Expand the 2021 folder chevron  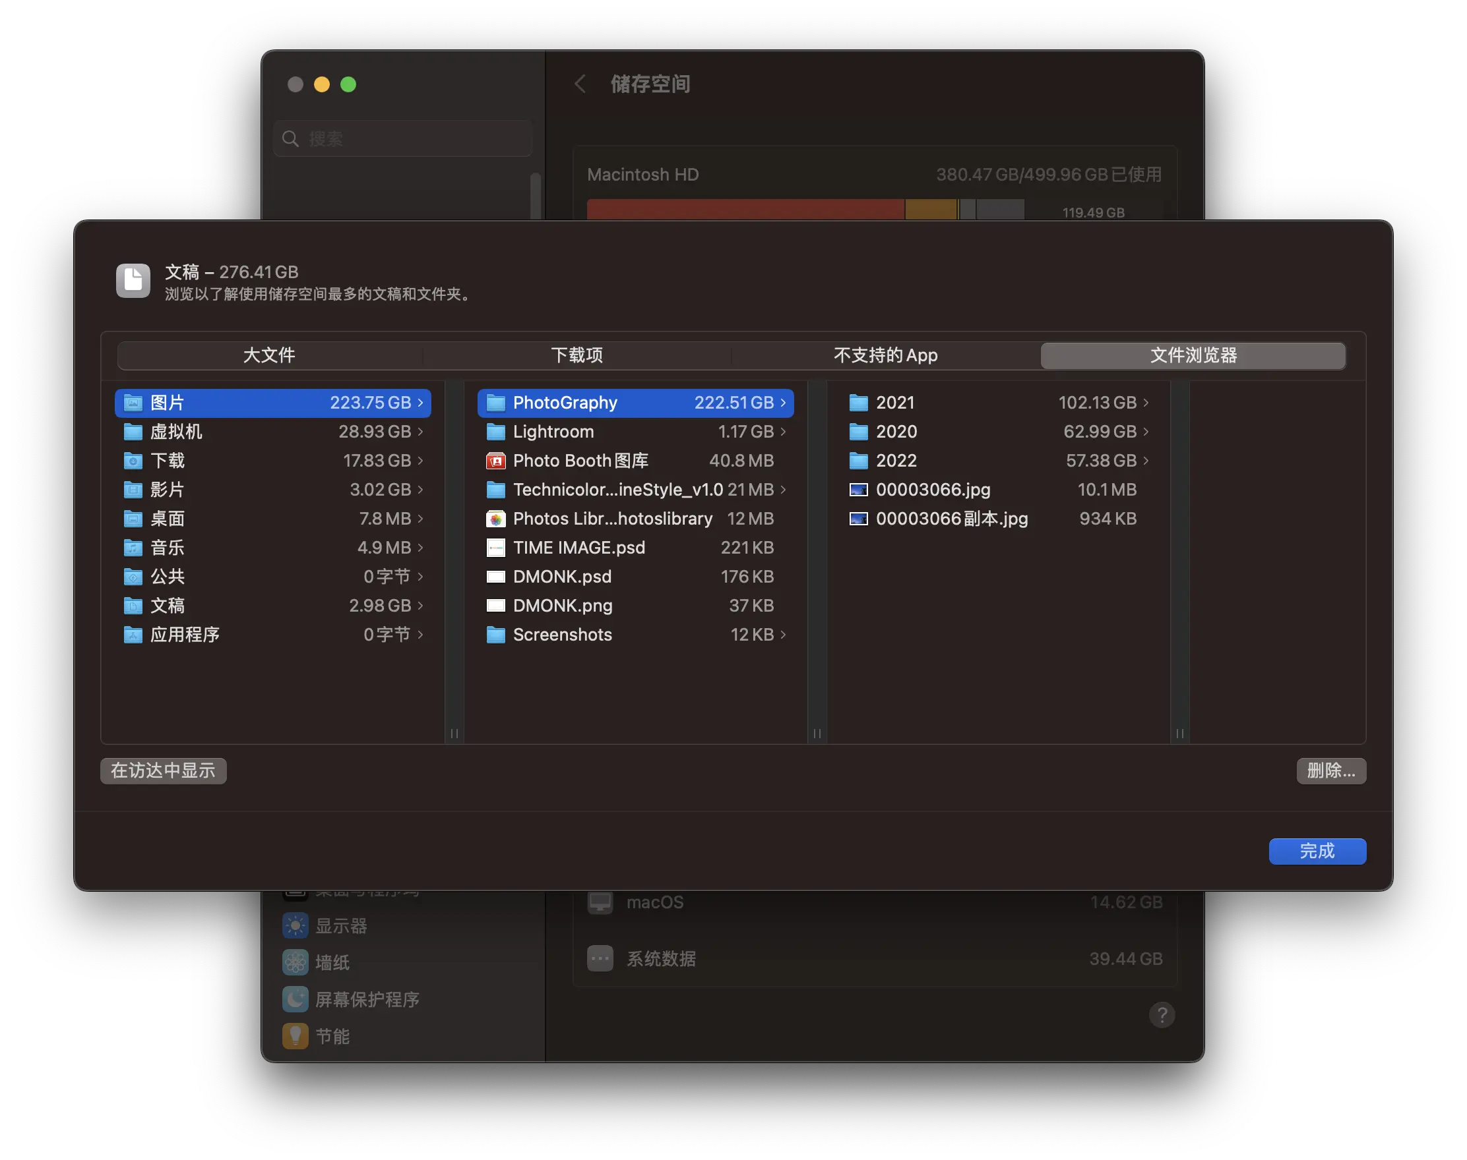click(1146, 403)
